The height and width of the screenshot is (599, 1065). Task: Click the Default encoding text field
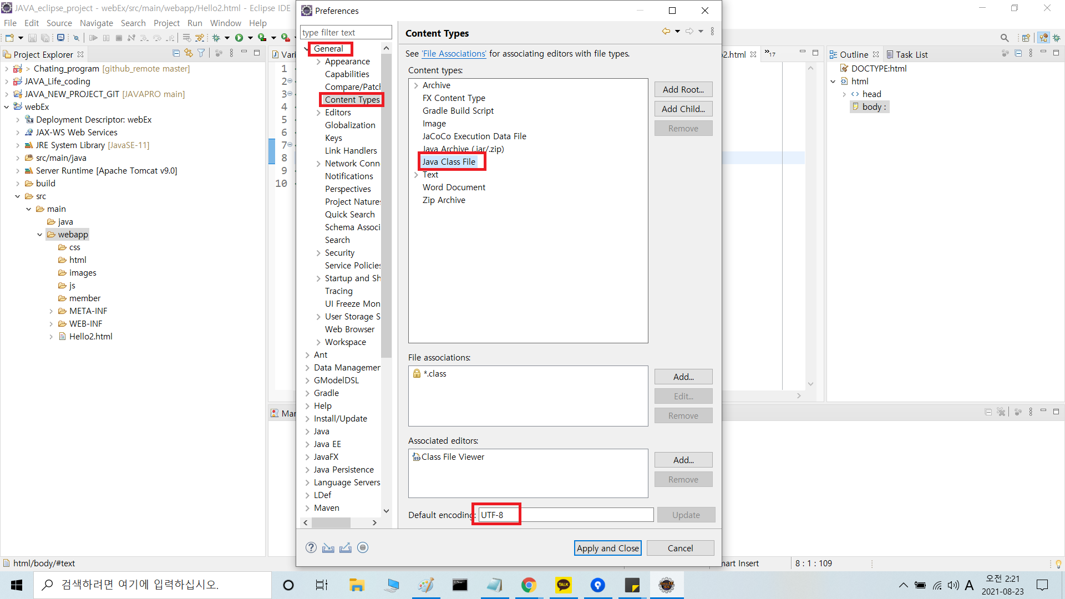tap(566, 515)
